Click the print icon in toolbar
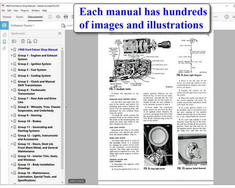 (66, 17)
